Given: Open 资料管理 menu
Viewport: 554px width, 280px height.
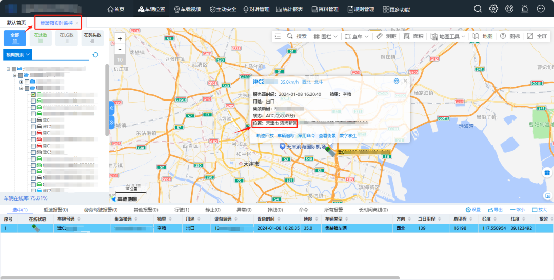Looking at the screenshot, I should point(325,9).
